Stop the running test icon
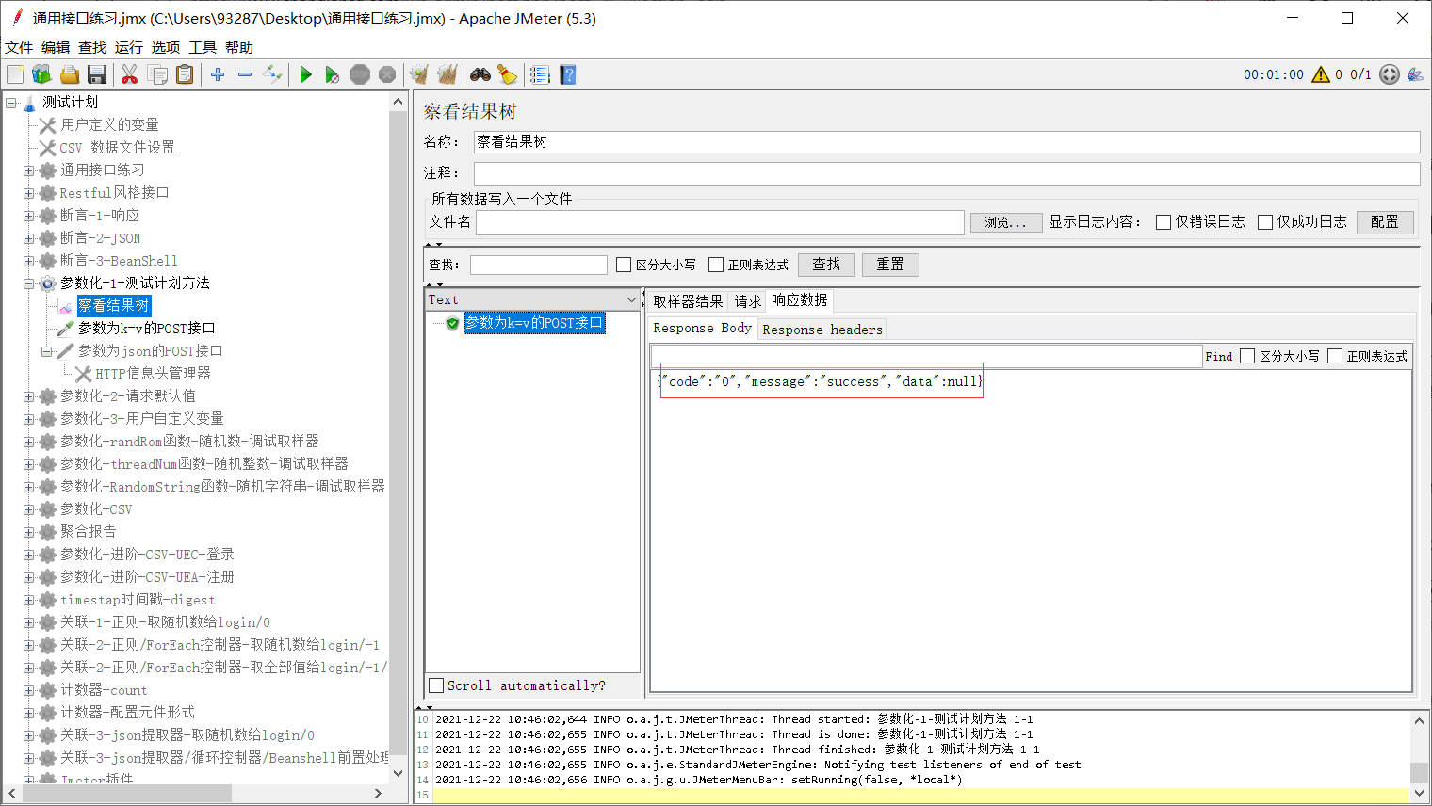 pos(360,74)
